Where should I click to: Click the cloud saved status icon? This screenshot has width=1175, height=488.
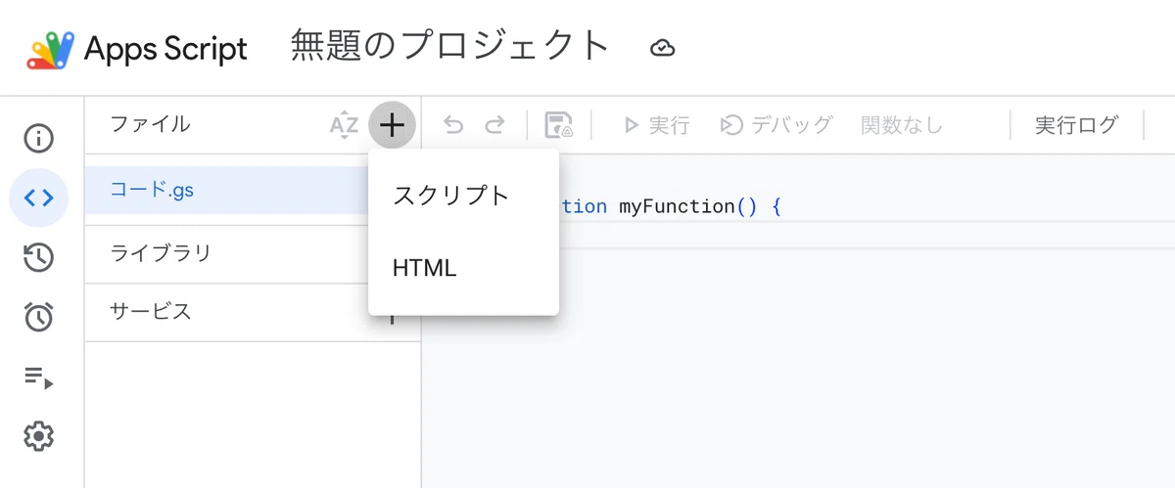(x=663, y=47)
